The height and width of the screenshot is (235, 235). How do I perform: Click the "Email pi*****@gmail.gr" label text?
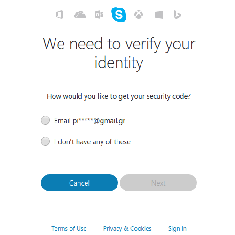coord(90,121)
